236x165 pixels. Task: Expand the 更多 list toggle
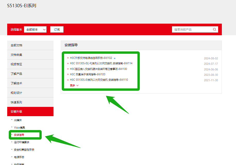pyautogui.click(x=74, y=85)
